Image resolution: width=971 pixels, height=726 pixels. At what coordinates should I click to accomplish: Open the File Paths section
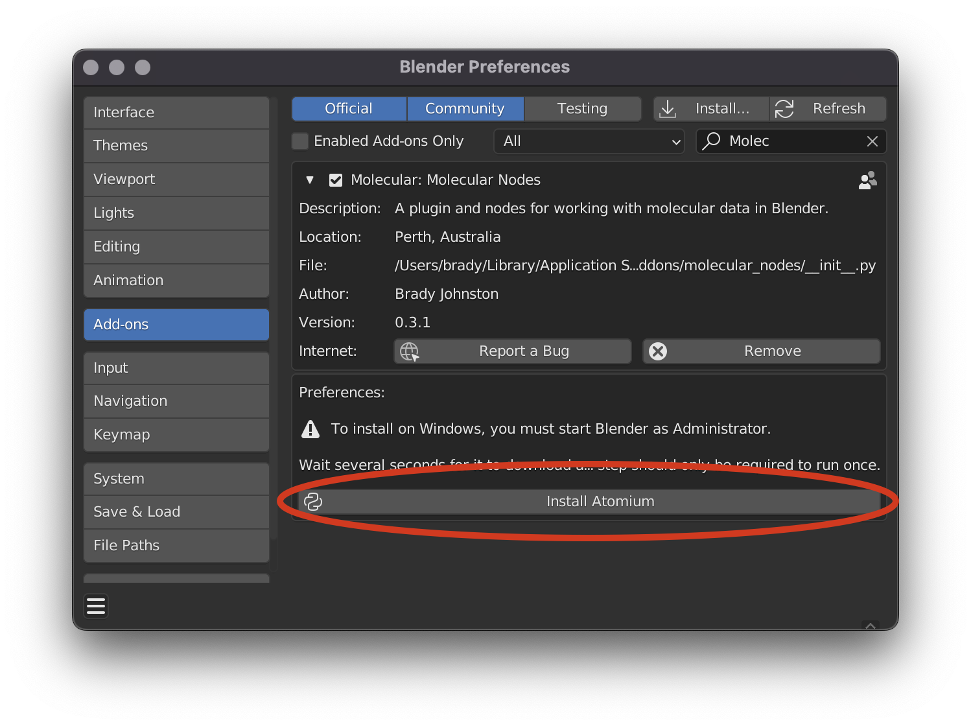click(176, 546)
